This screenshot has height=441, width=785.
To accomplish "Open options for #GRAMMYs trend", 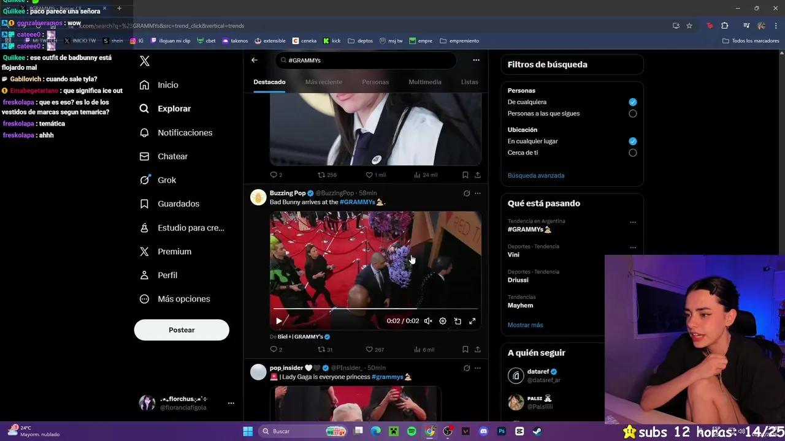I will (x=633, y=222).
